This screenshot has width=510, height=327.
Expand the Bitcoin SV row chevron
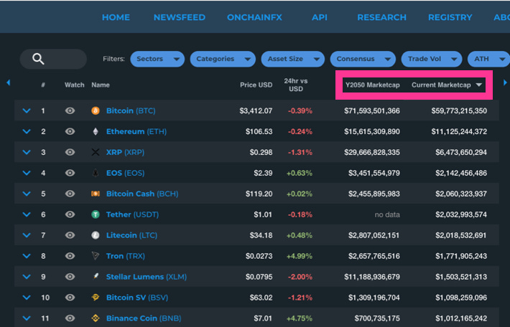point(27,297)
